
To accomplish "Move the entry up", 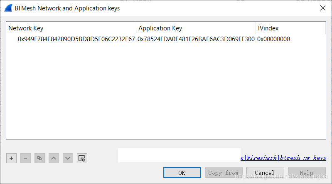I will [54, 158].
